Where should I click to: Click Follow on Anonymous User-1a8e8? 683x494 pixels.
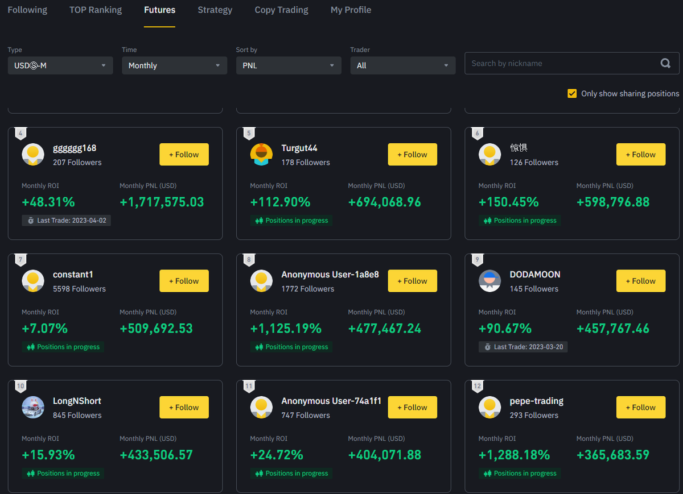coord(412,280)
